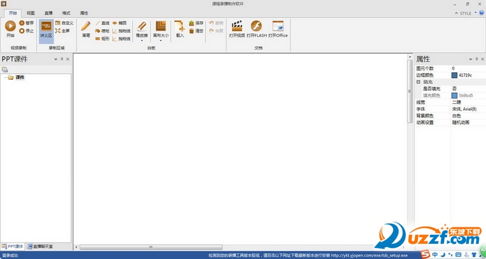Open the PPT课件 panel options dropdown
This screenshot has height=259, width=486.
(56, 59)
